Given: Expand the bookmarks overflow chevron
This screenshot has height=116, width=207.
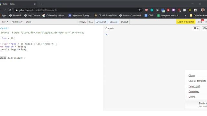Looking at the screenshot, I should pyautogui.click(x=185, y=15).
